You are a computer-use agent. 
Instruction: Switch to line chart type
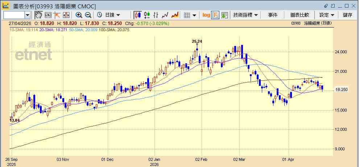click(x=165, y=15)
